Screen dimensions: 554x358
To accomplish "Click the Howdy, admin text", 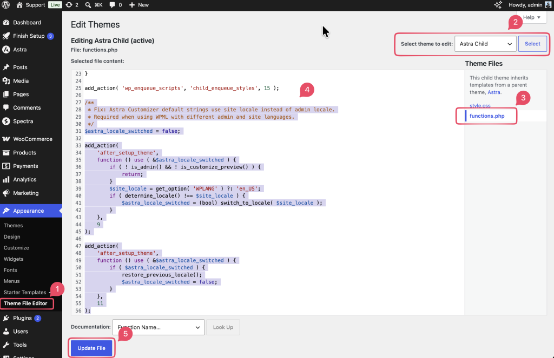I will click(525, 5).
